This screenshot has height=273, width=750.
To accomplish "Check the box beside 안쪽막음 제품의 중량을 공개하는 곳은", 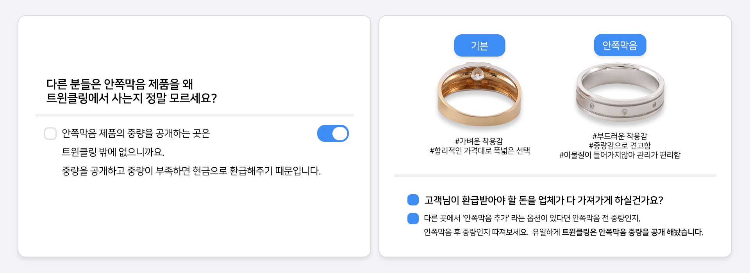I will click(50, 133).
